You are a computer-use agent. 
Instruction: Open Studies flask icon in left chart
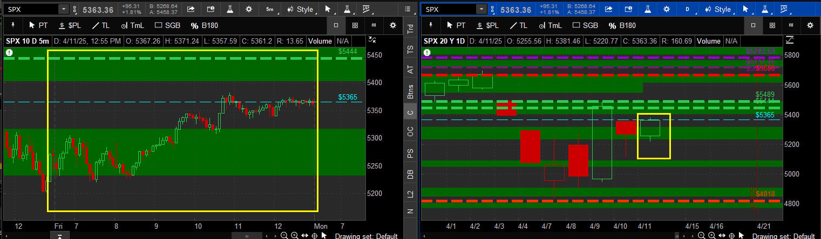229,9
